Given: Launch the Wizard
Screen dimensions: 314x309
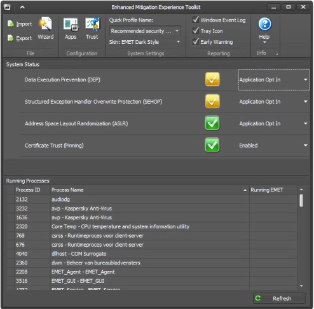Looking at the screenshot, I should pos(46,28).
